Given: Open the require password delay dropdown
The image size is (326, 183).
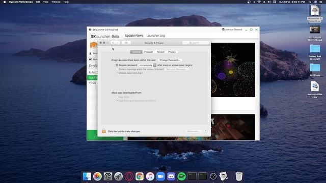Looking at the screenshot, I should click(147, 65).
